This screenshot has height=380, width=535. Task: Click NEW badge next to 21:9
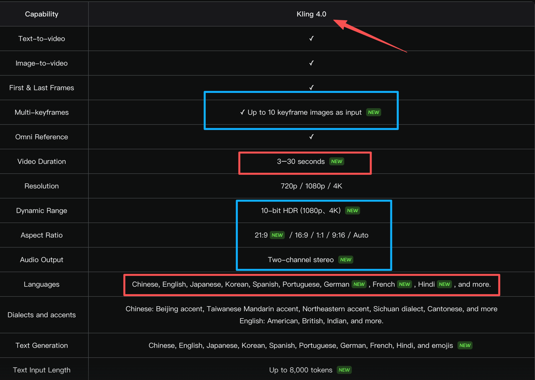click(277, 235)
